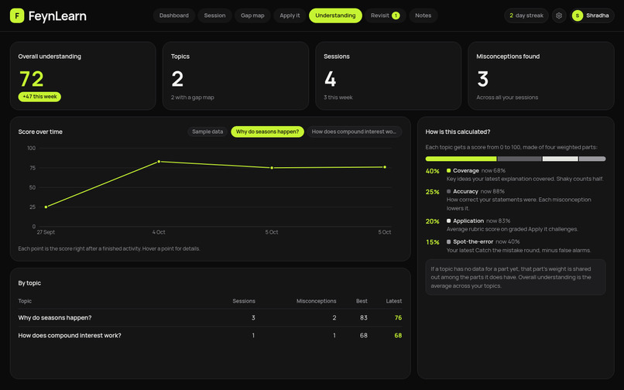Open How does compound interest work? row
This screenshot has width=624, height=390.
tap(210, 336)
